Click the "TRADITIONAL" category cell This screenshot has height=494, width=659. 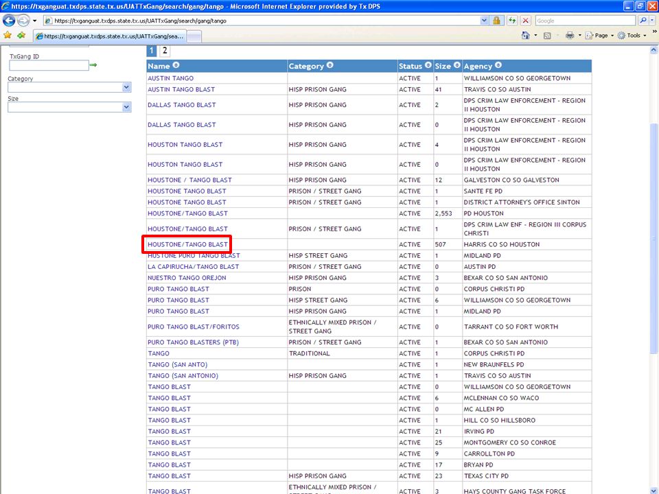click(x=310, y=354)
